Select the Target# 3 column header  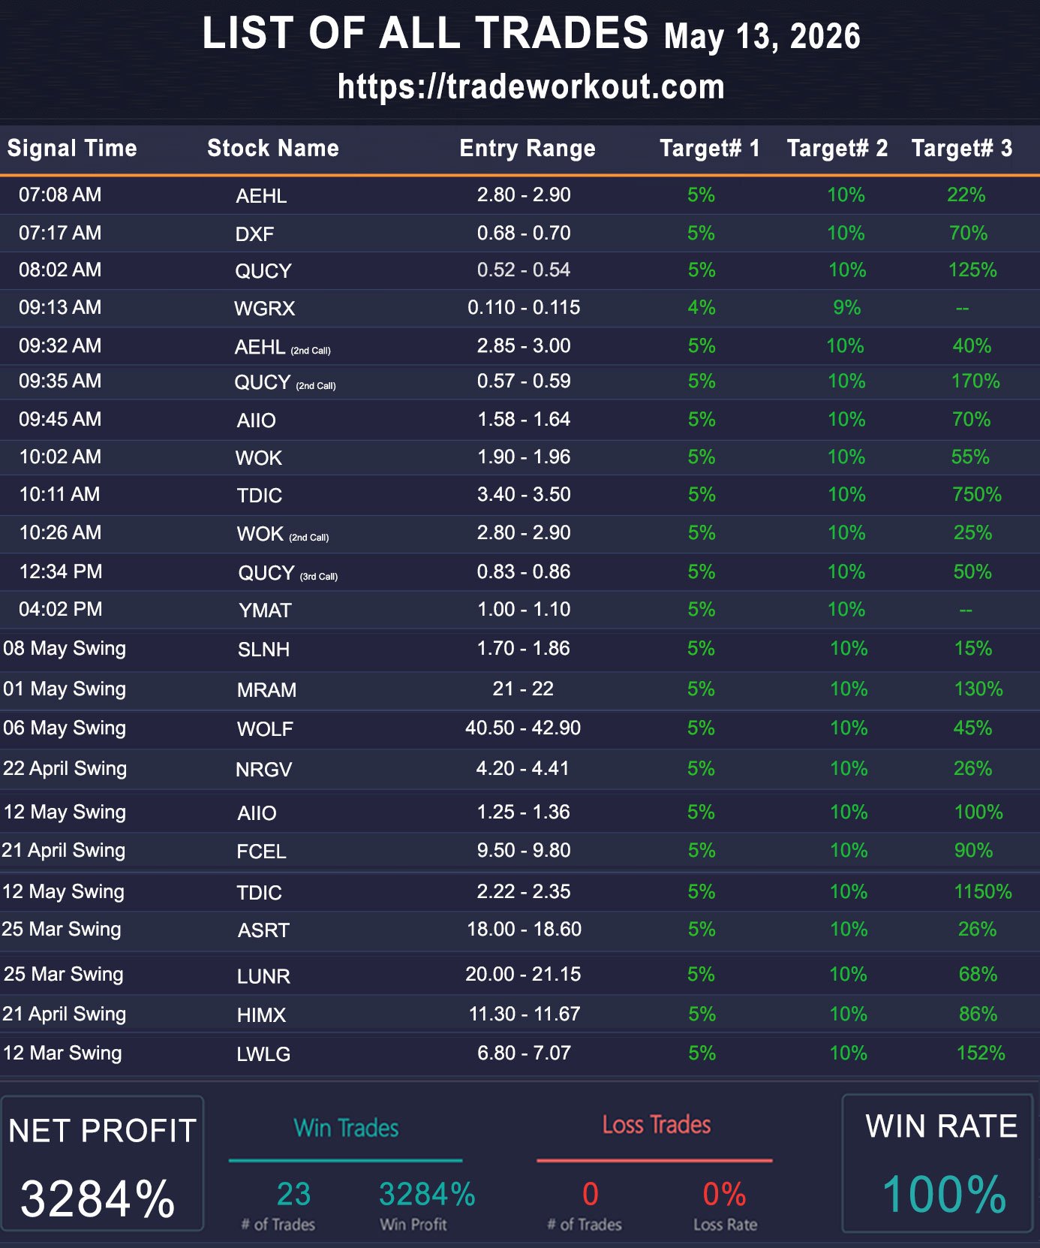coord(962,148)
